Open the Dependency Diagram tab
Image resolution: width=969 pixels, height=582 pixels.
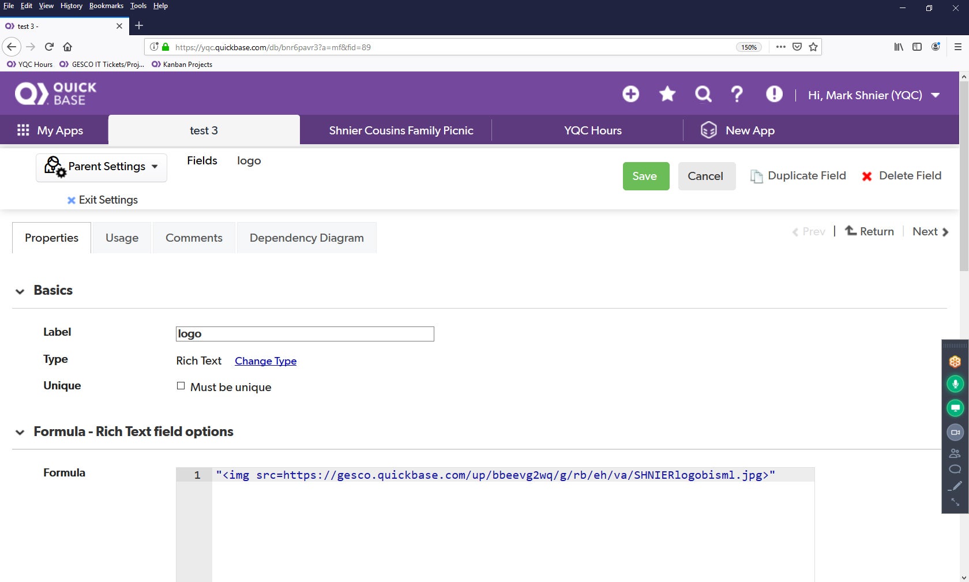pos(306,238)
